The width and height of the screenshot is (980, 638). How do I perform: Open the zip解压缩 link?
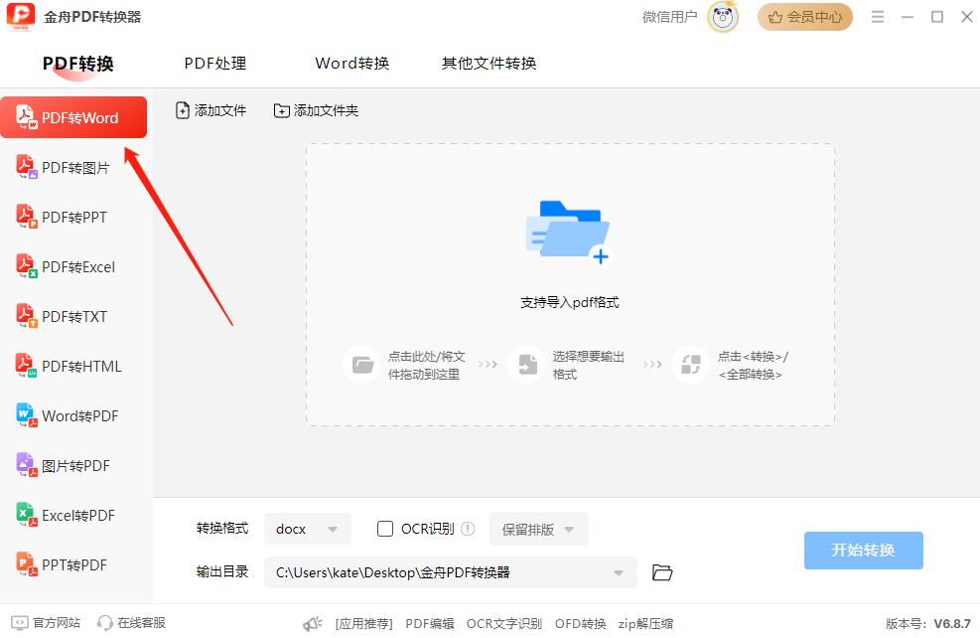click(645, 624)
